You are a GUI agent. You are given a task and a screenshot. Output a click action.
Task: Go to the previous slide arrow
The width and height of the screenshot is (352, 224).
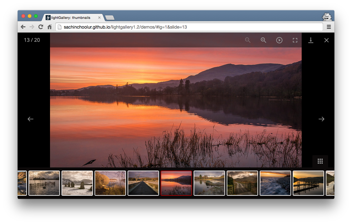pyautogui.click(x=31, y=119)
